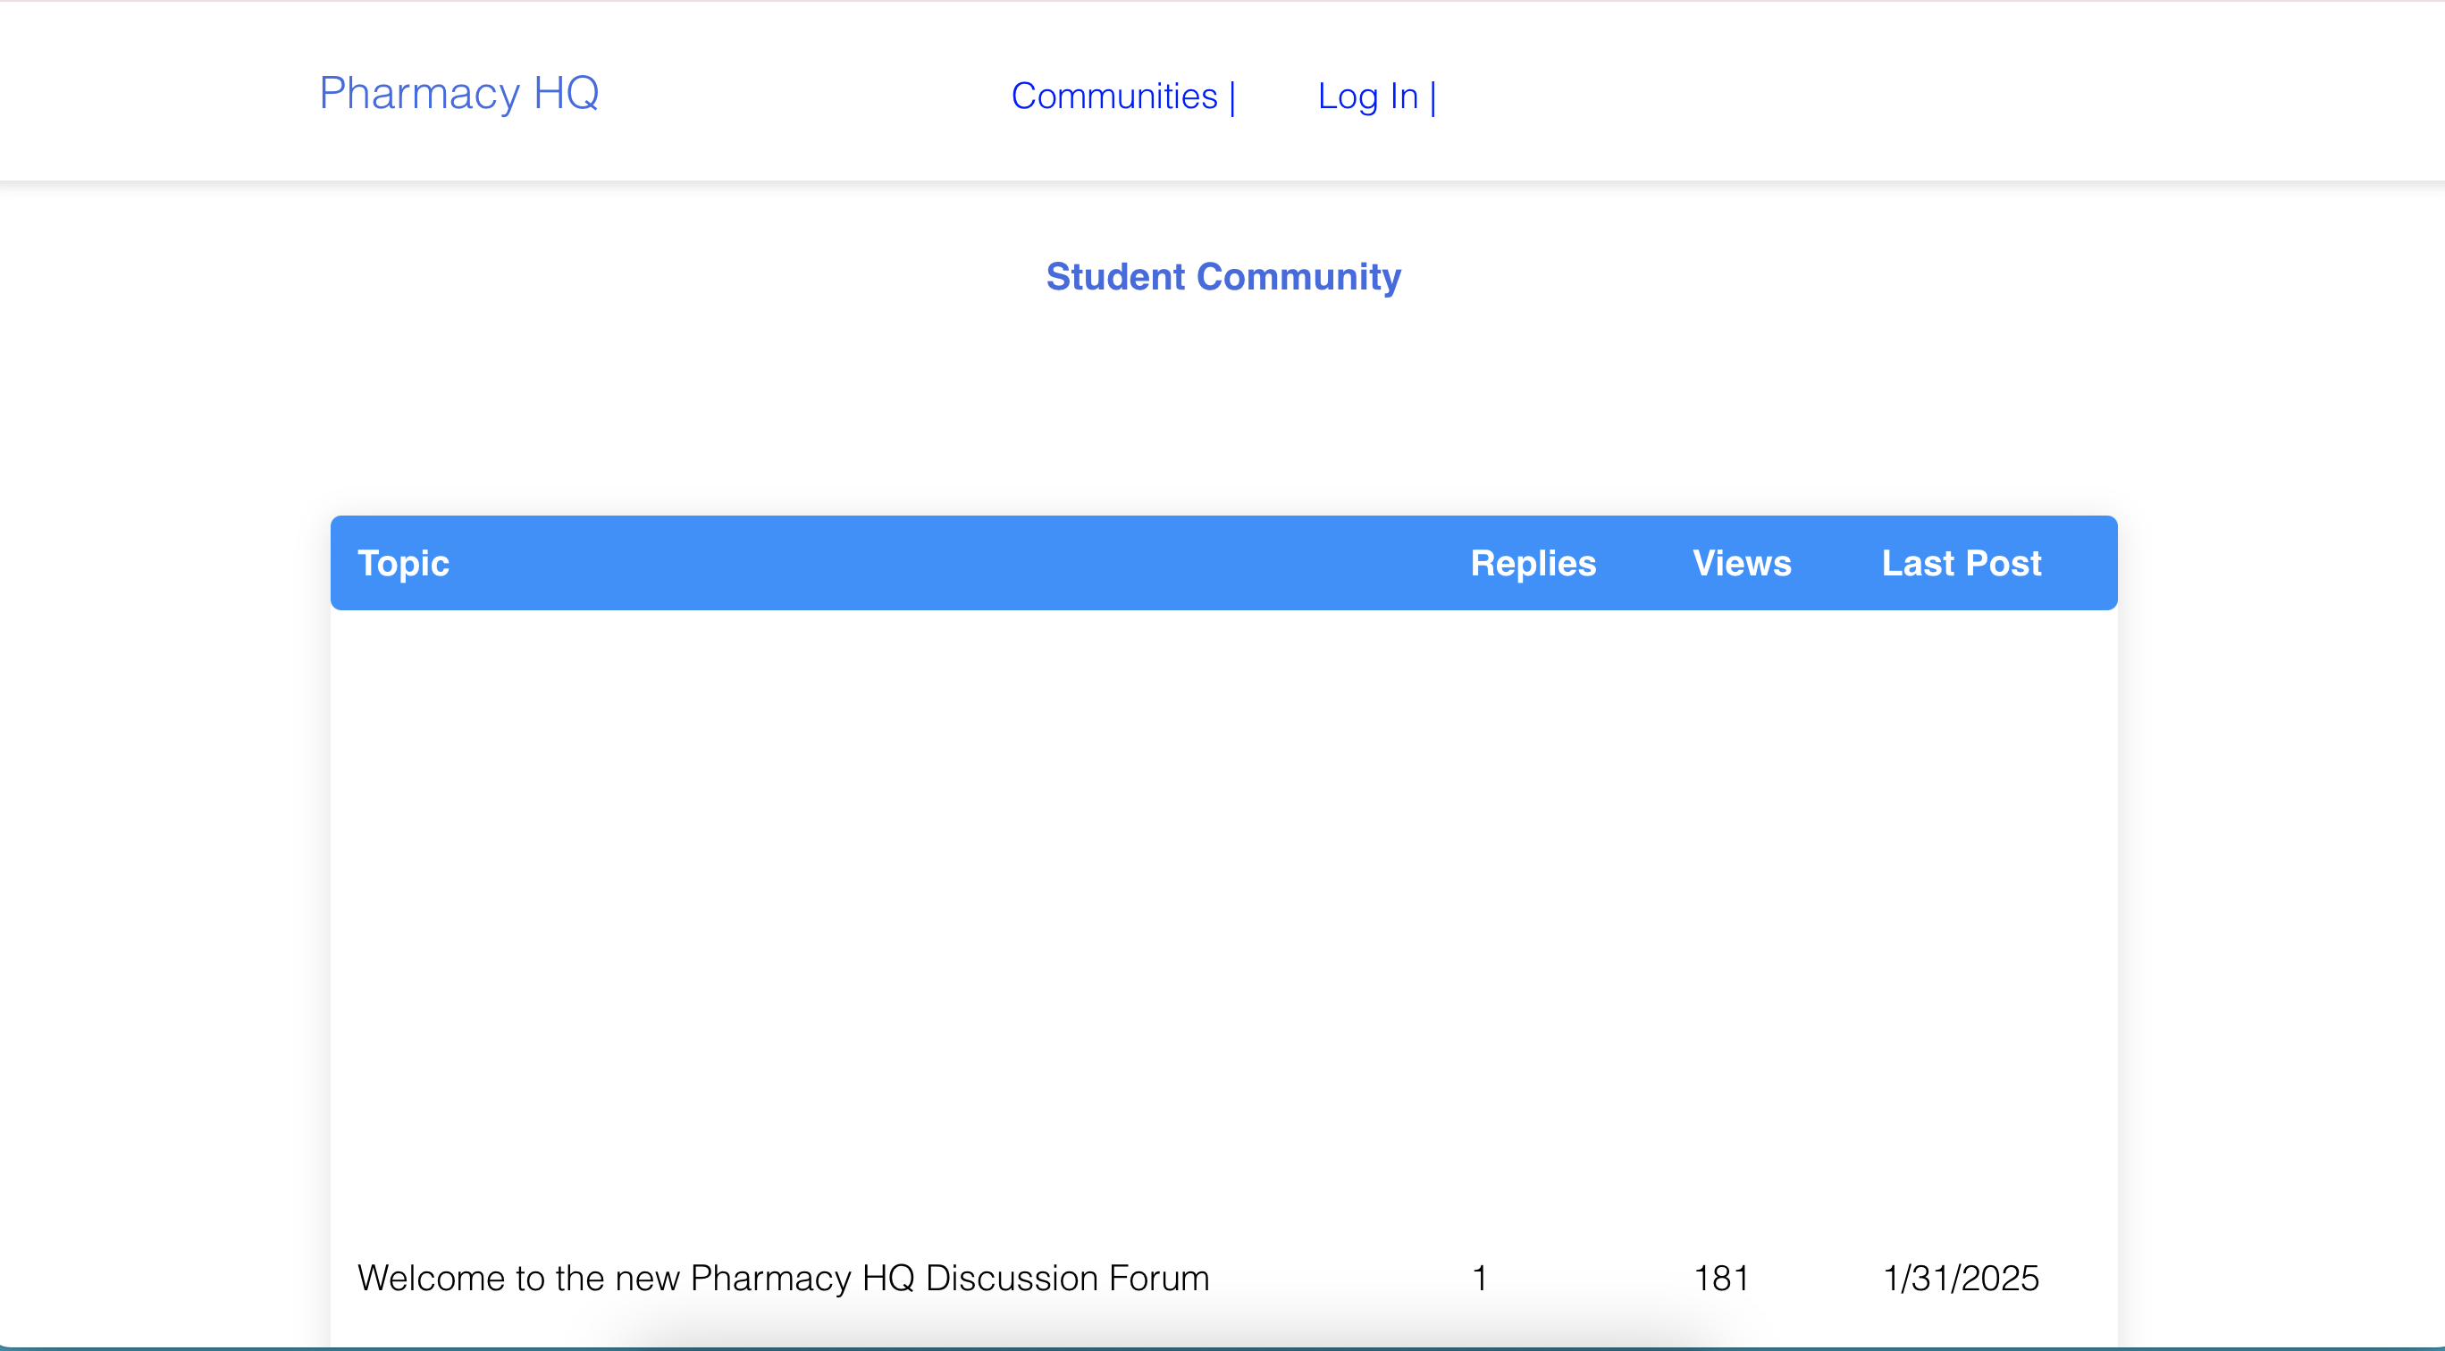The height and width of the screenshot is (1351, 2445).
Task: Click the word Student in the page heading
Action: click(x=1115, y=276)
